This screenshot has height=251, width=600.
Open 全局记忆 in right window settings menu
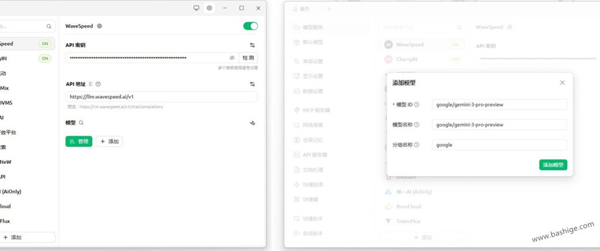coord(330,140)
